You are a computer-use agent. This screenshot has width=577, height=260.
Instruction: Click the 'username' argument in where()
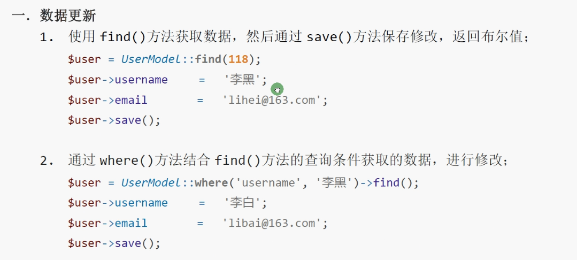(x=265, y=183)
